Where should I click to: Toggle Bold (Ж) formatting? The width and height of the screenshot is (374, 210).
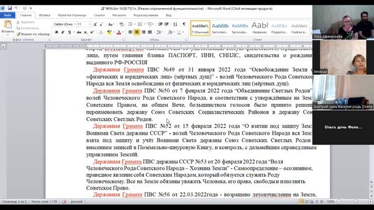(x=57, y=32)
